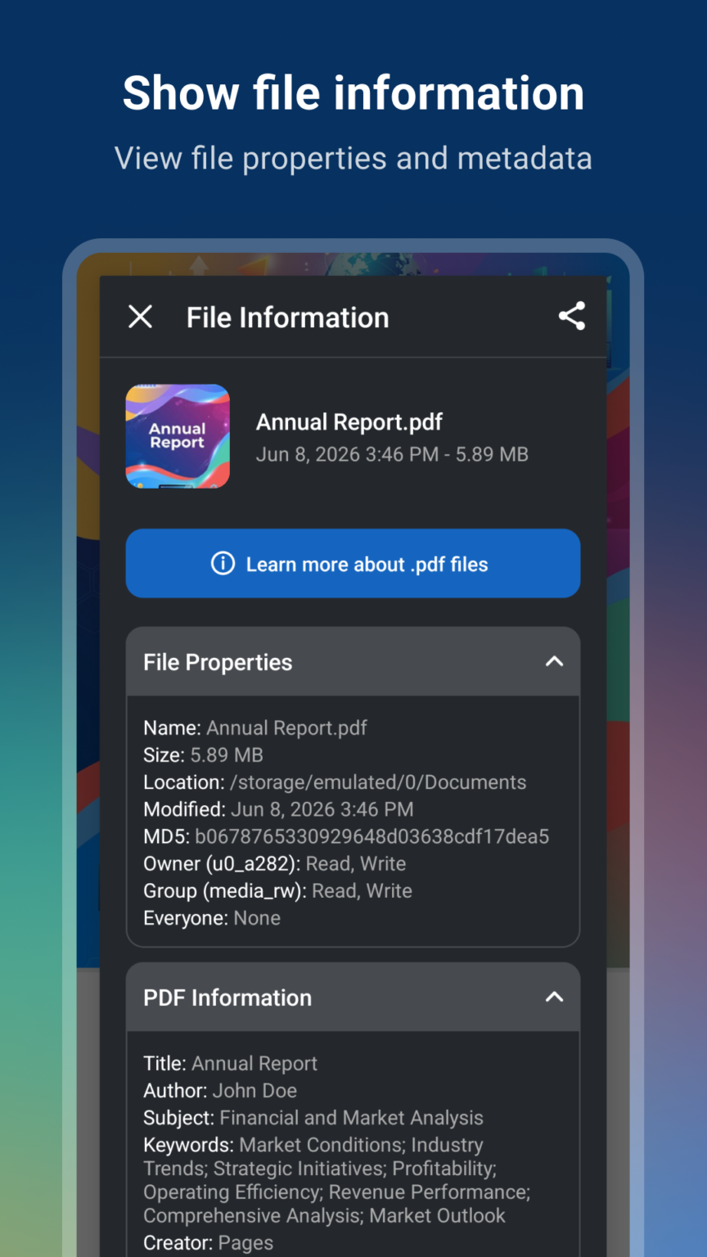Tap the Location /storage/emulated/0/Documents row
The height and width of the screenshot is (1257, 707).
(335, 782)
